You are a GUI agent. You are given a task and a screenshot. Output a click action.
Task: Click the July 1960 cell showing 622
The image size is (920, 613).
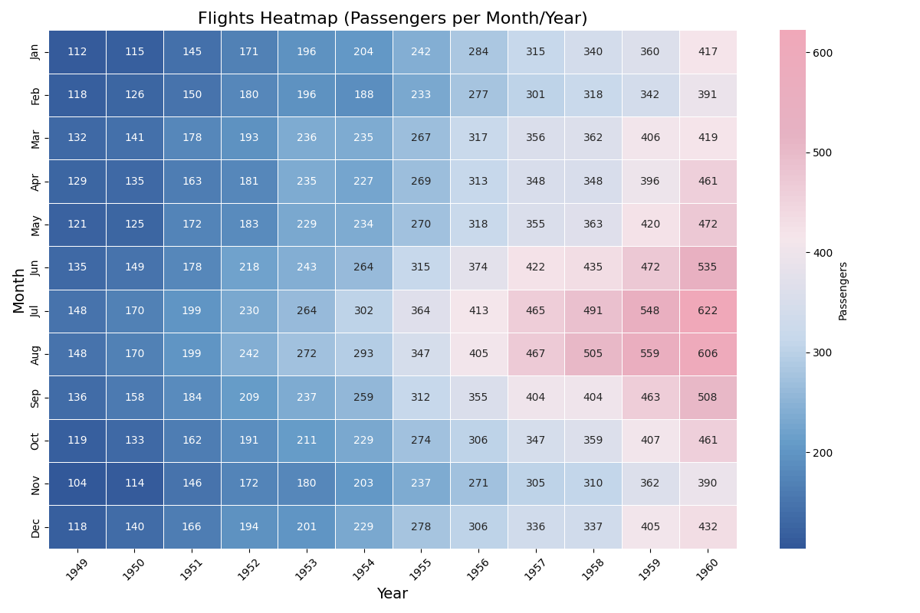point(708,311)
